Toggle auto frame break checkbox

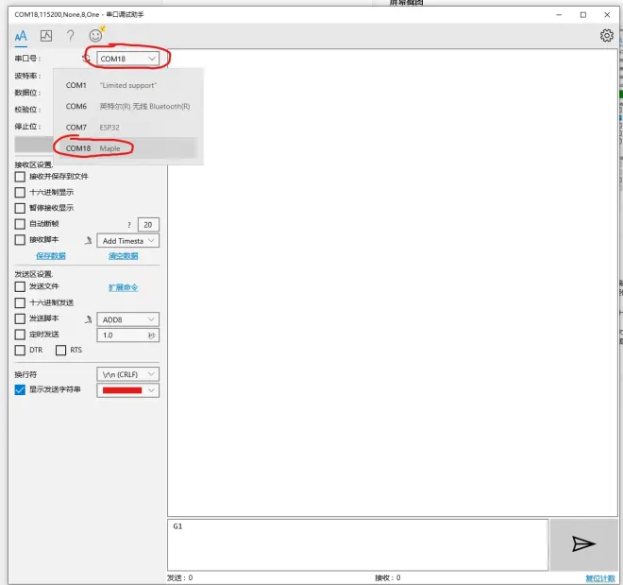point(20,224)
